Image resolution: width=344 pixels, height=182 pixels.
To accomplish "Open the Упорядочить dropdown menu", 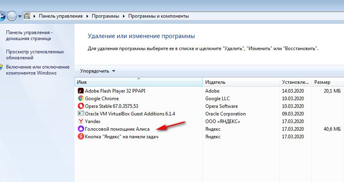I will (97, 71).
